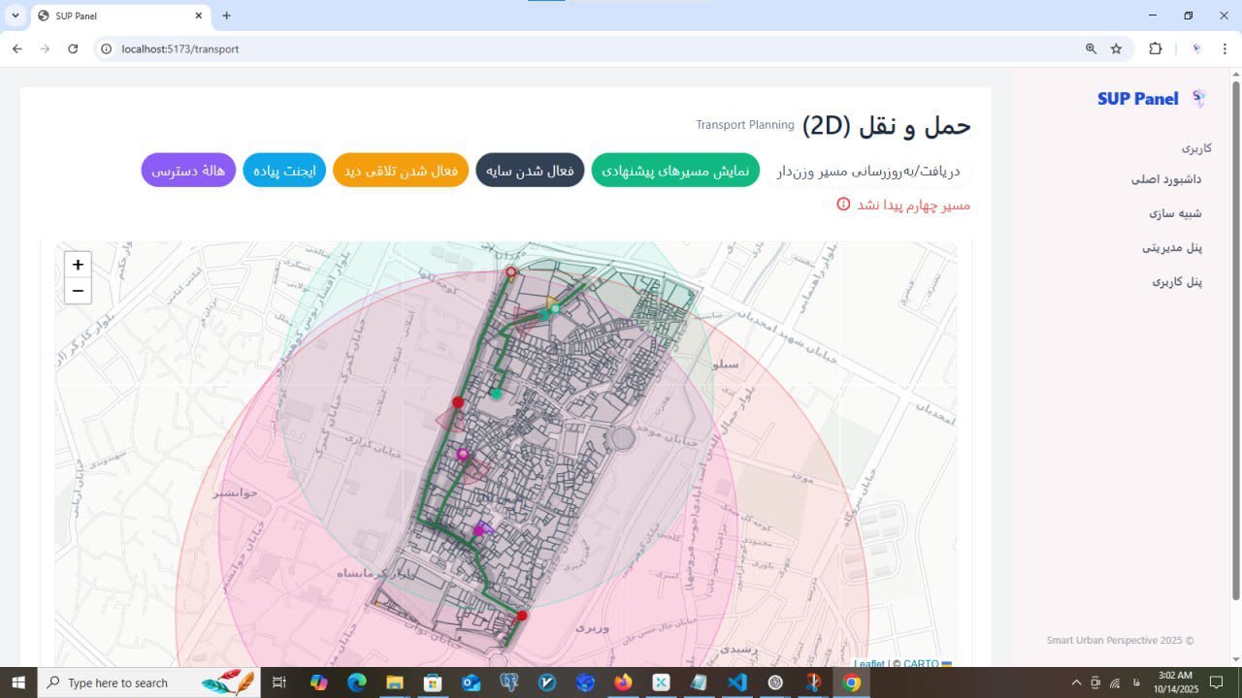Toggle view cones with فعال شدن تلاقی دید
Viewport: 1242px width, 698px height.
coord(401,171)
